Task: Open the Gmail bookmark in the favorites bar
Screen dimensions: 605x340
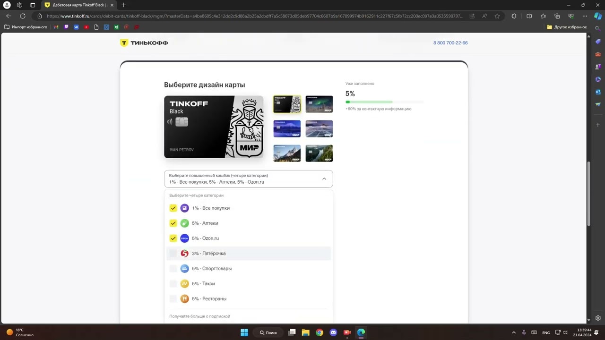Action: click(56, 27)
